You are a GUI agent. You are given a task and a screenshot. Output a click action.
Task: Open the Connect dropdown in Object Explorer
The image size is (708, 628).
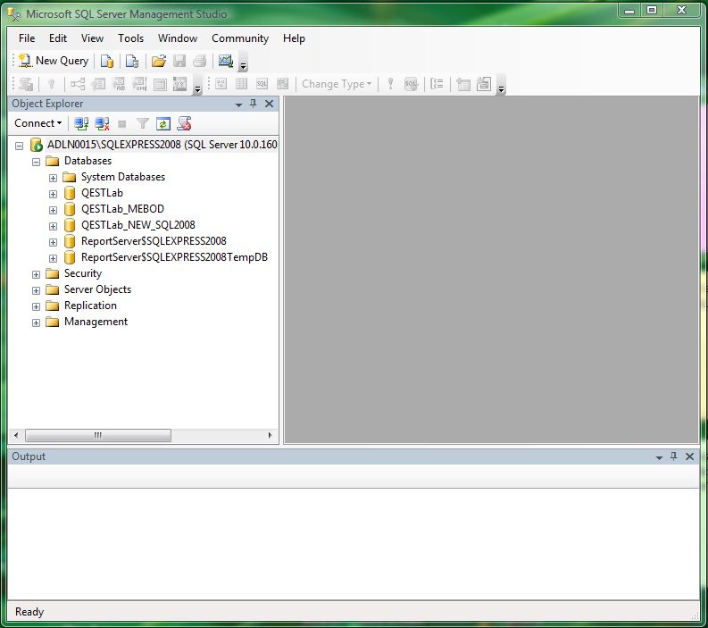click(37, 123)
